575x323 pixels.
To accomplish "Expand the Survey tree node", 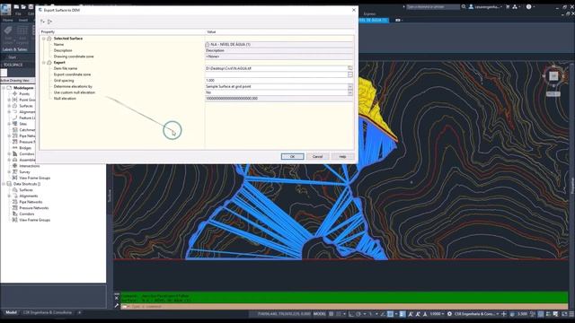I will tap(10, 171).
